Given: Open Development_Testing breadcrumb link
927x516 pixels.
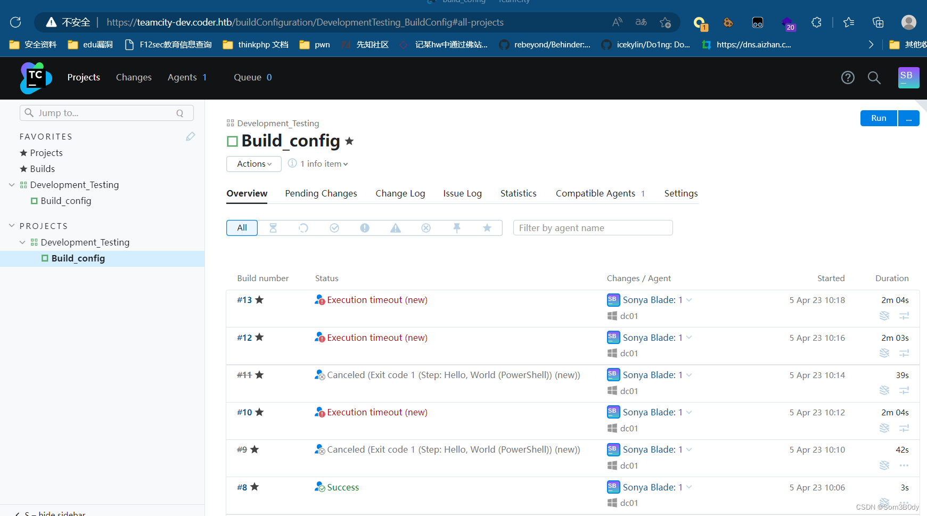Looking at the screenshot, I should click(x=278, y=123).
